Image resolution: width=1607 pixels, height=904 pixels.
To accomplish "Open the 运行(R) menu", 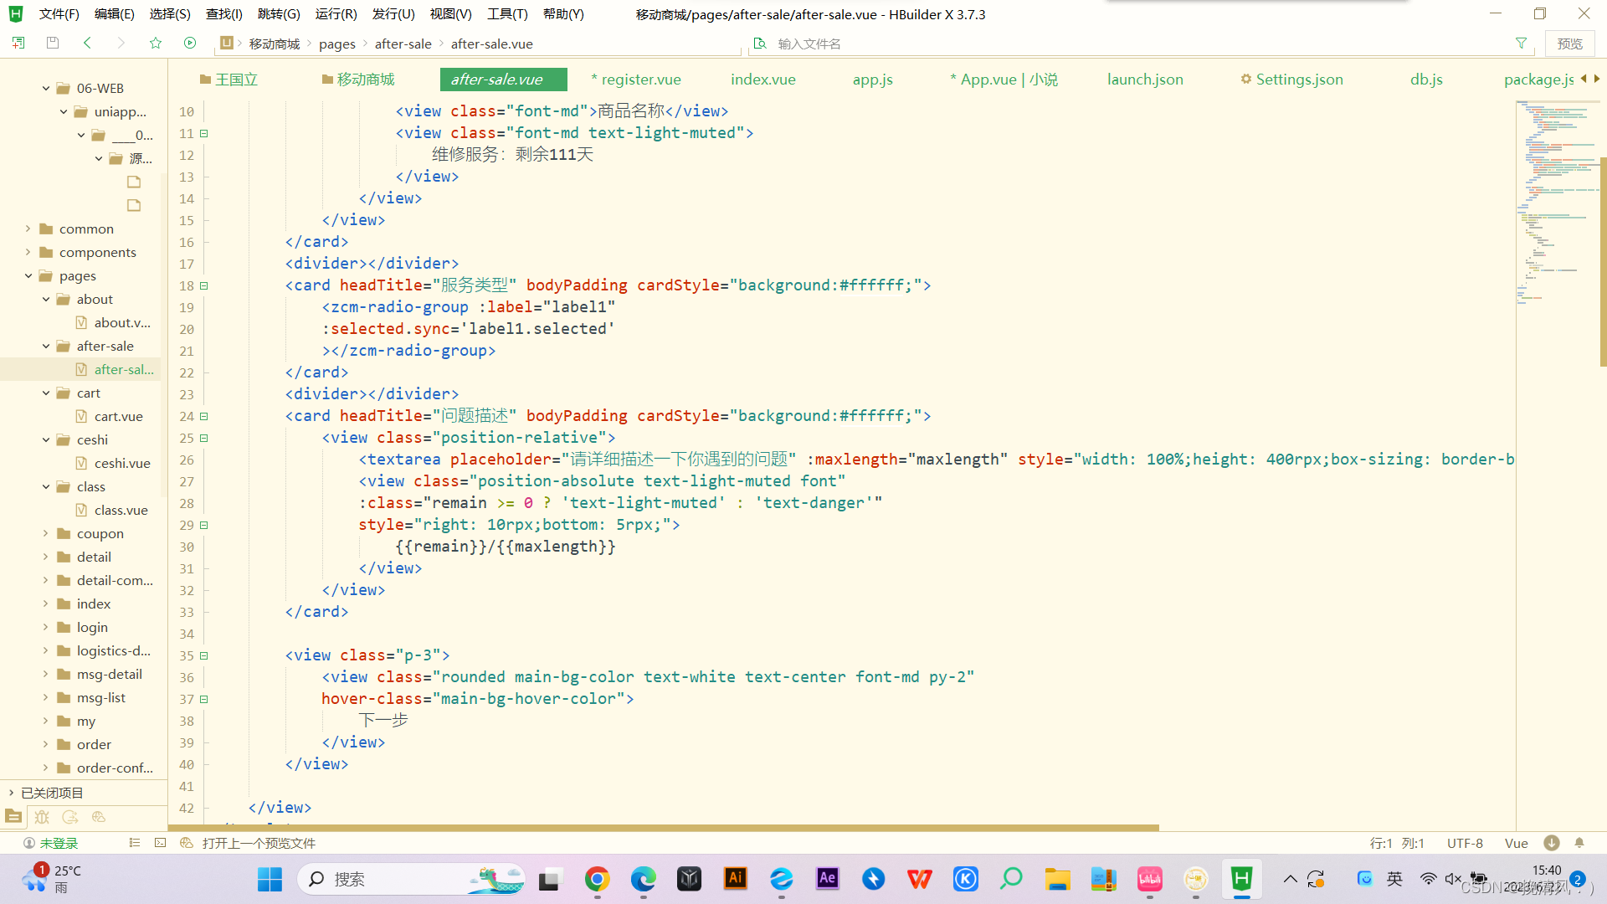I will 336,14.
